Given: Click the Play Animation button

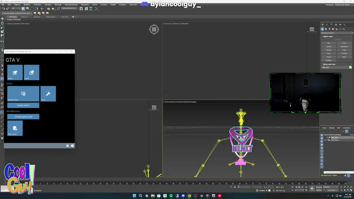Looking at the screenshot, I should pos(299,187).
